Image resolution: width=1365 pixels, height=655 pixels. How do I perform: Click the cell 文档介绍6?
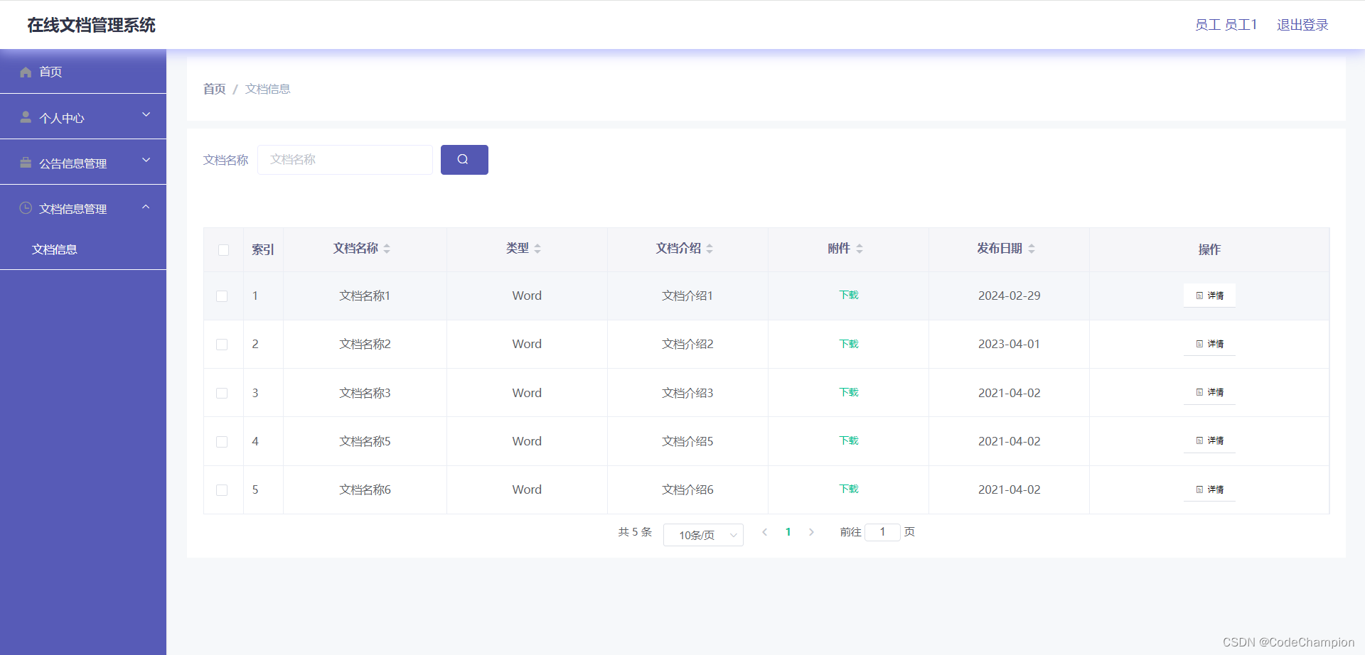point(687,489)
